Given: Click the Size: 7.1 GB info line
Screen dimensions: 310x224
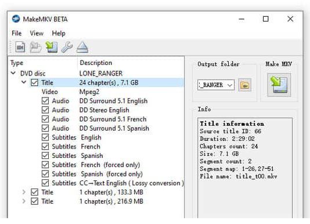Looking at the screenshot, I should click(219, 154).
